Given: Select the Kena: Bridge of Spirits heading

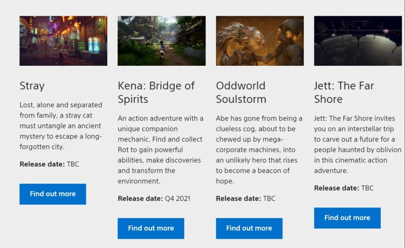Looking at the screenshot, I should point(156,92).
